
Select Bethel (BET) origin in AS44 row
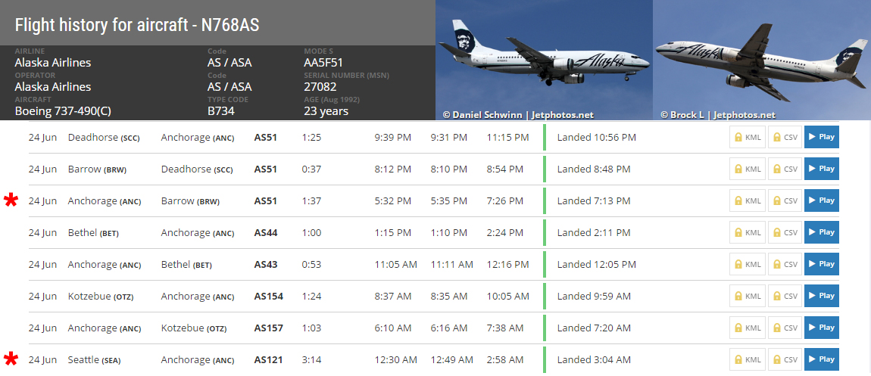point(92,233)
